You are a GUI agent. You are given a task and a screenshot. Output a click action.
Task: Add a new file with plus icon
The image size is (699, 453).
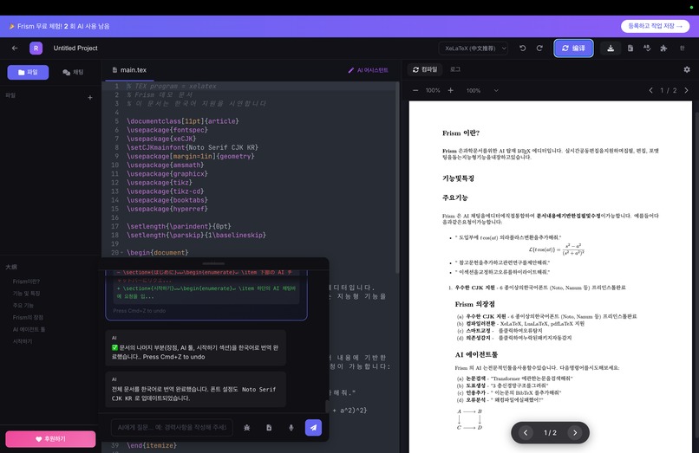tap(90, 97)
